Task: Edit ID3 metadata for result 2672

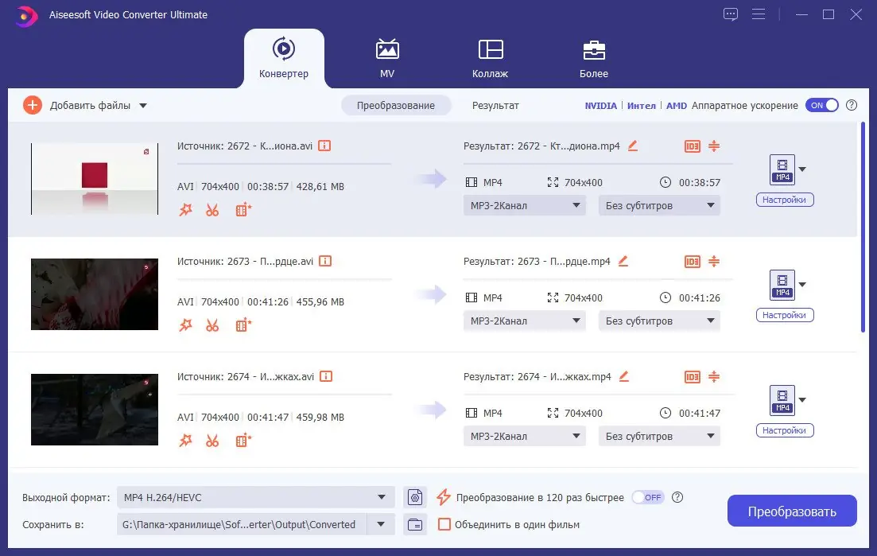Action: (x=693, y=146)
